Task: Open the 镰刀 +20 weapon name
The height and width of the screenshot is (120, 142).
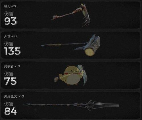Action: [11, 6]
